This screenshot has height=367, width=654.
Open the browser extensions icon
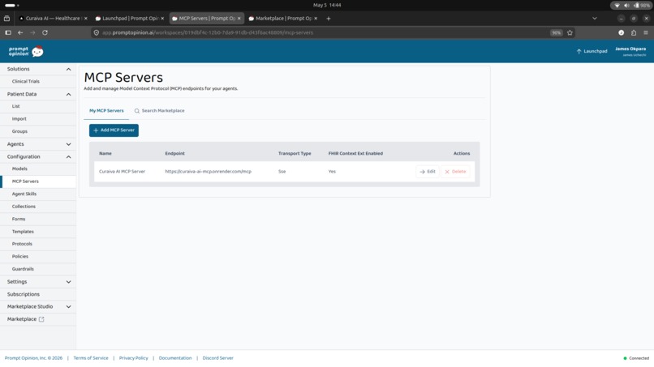click(634, 32)
